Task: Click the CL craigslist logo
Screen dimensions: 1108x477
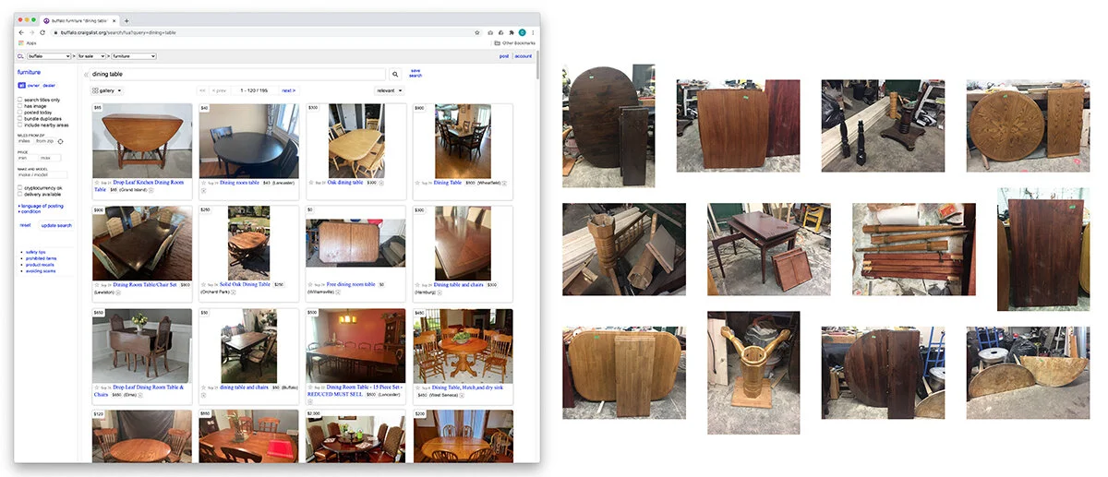Action: pos(20,56)
